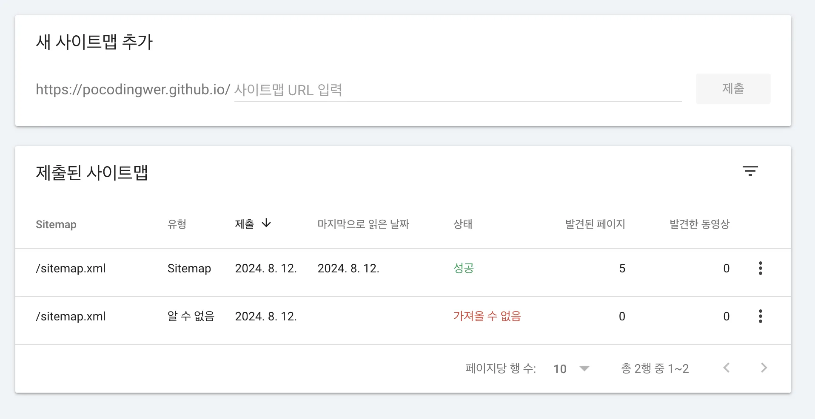Go to the previous page of results

(x=727, y=368)
